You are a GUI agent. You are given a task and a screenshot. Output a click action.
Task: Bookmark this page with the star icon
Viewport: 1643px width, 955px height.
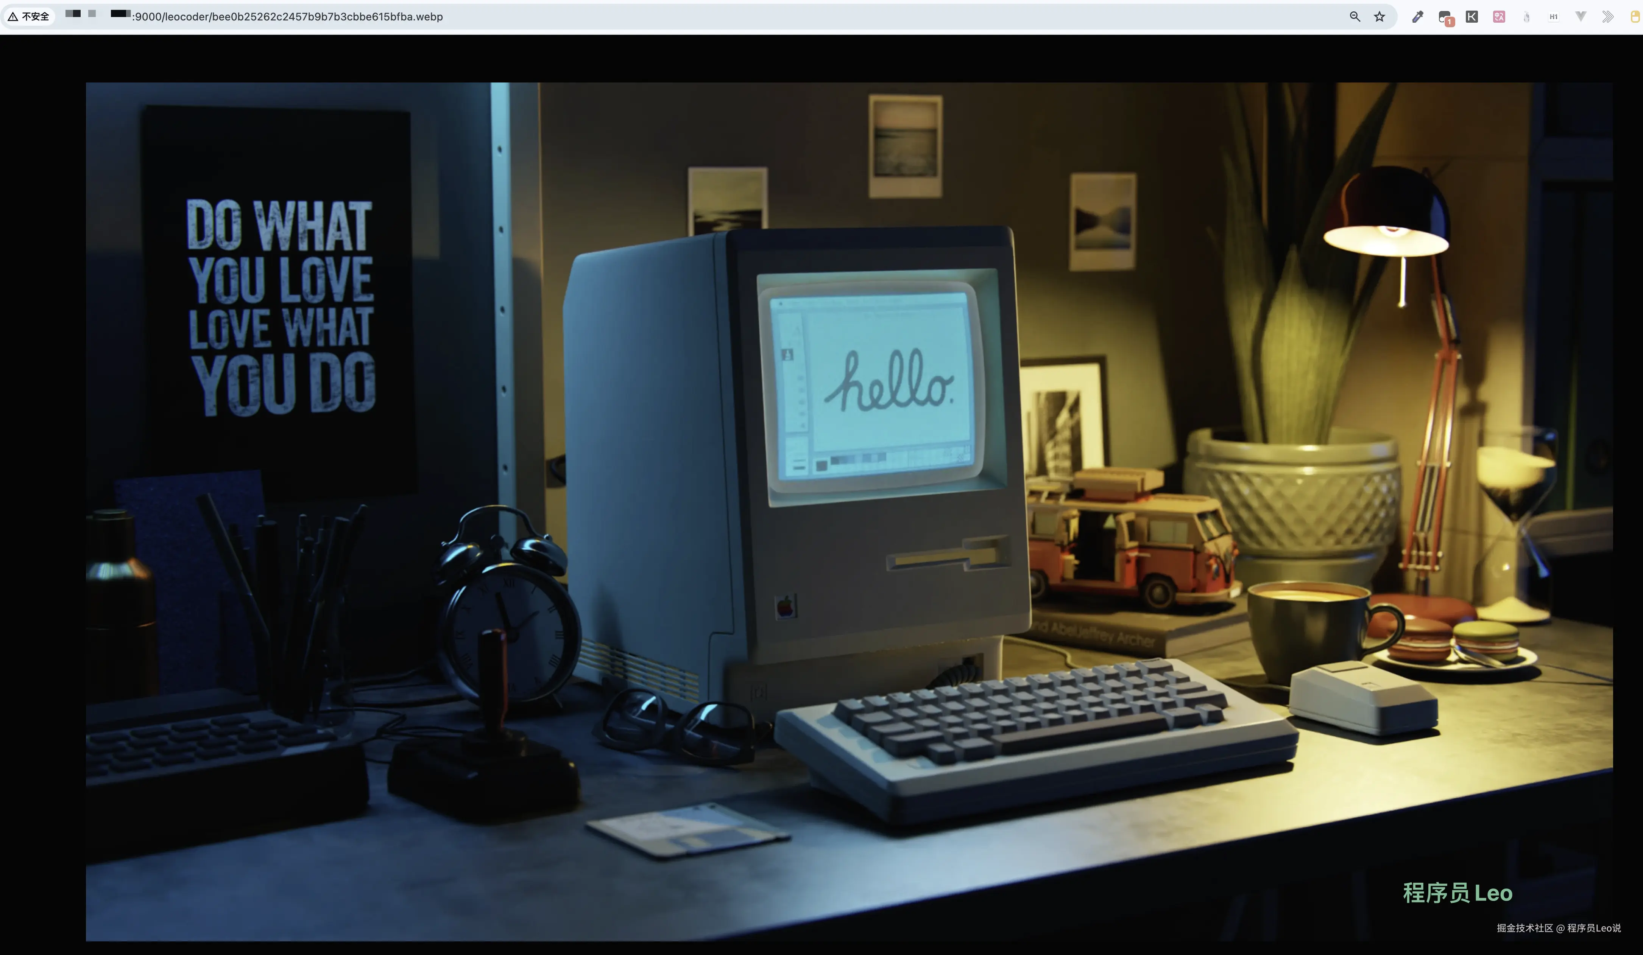point(1379,17)
